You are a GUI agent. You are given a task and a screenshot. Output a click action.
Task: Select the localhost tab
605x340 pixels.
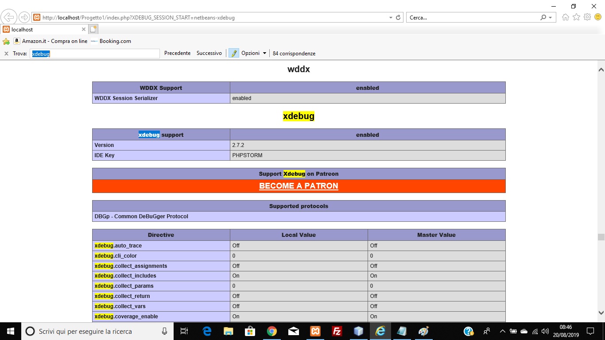point(43,30)
